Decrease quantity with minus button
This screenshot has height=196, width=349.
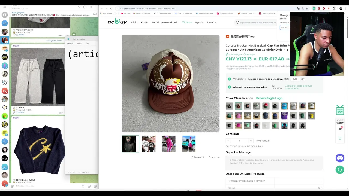[228, 141]
